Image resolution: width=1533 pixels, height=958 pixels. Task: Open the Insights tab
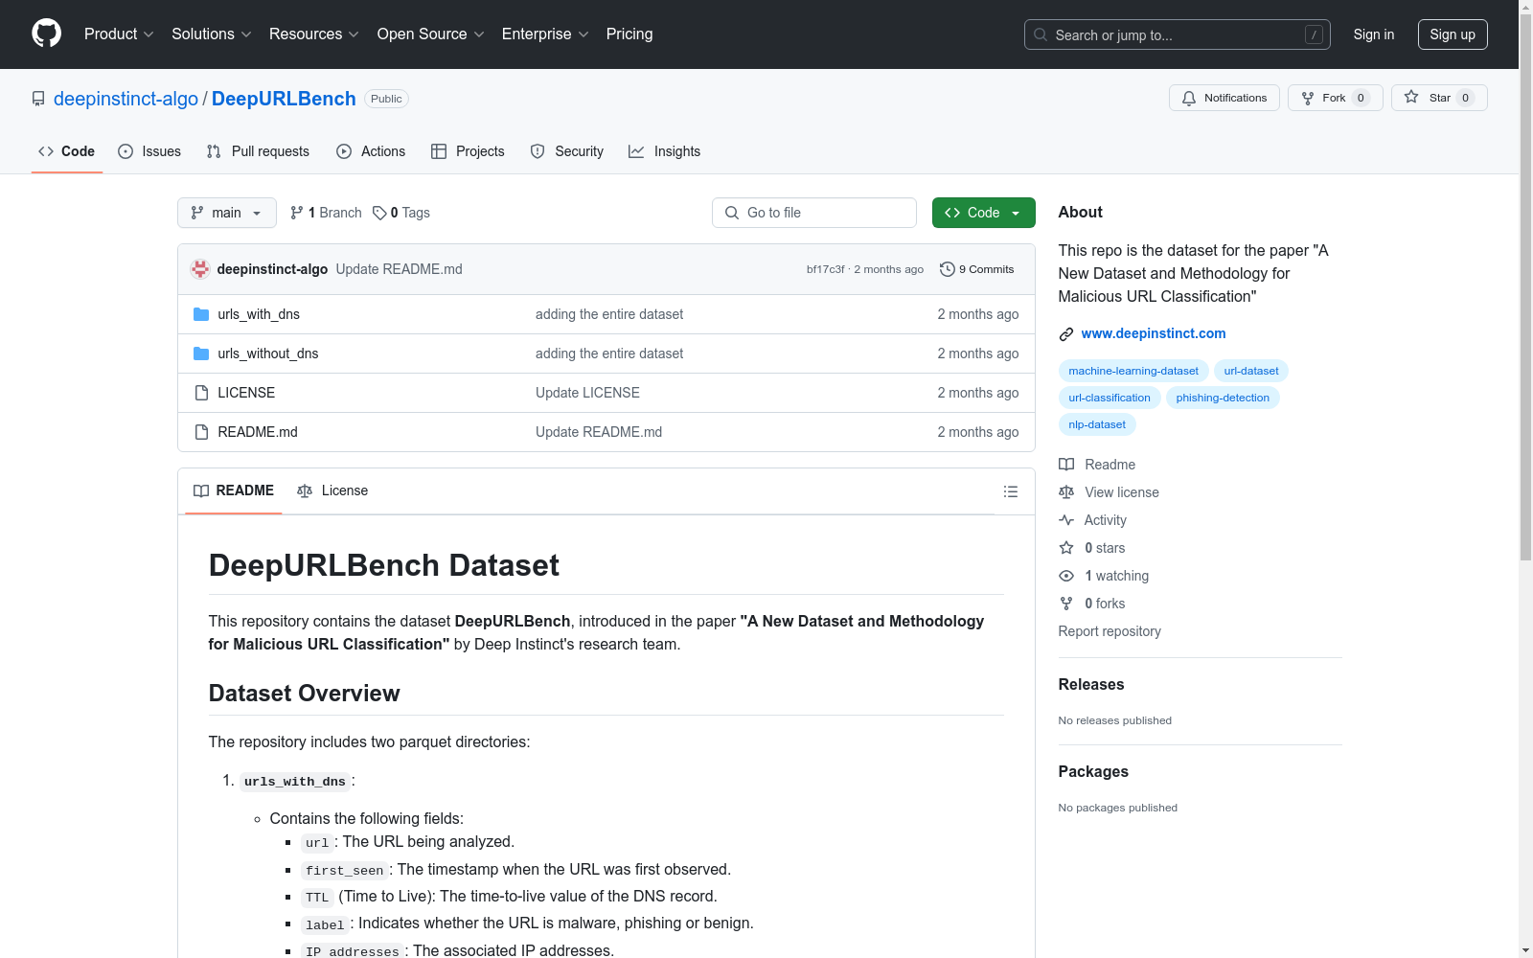pos(665,151)
